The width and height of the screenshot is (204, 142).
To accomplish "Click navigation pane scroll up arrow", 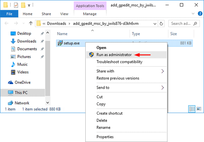I will pyautogui.click(x=48, y=32).
